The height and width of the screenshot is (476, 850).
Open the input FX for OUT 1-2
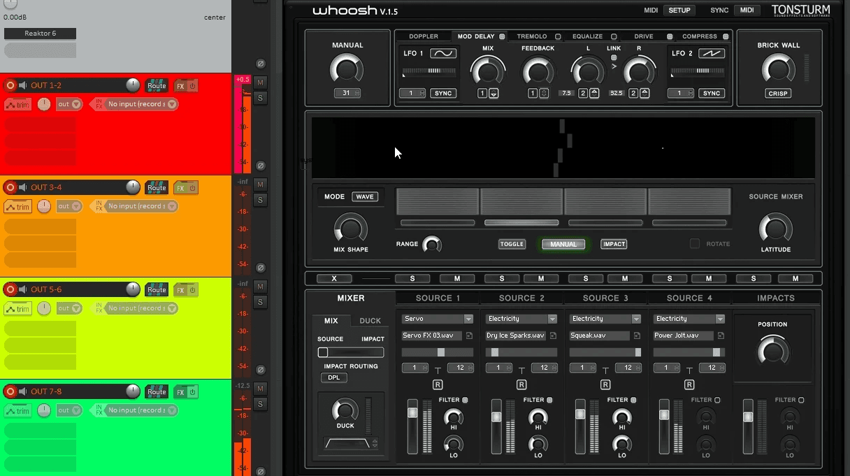(99, 104)
